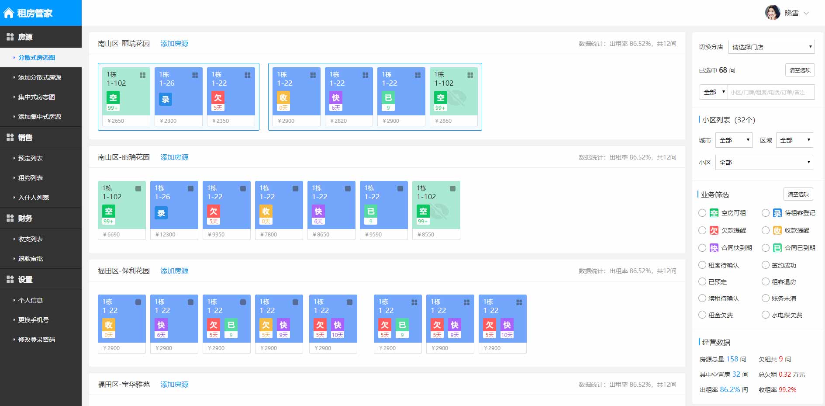Select the 待租客登记 filter radio button
Screen dimensions: 825x406
(766, 213)
